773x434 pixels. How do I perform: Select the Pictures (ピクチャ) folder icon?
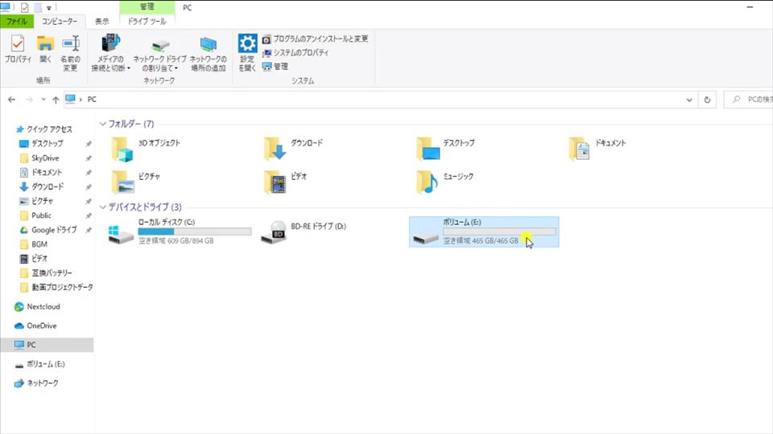click(x=122, y=182)
